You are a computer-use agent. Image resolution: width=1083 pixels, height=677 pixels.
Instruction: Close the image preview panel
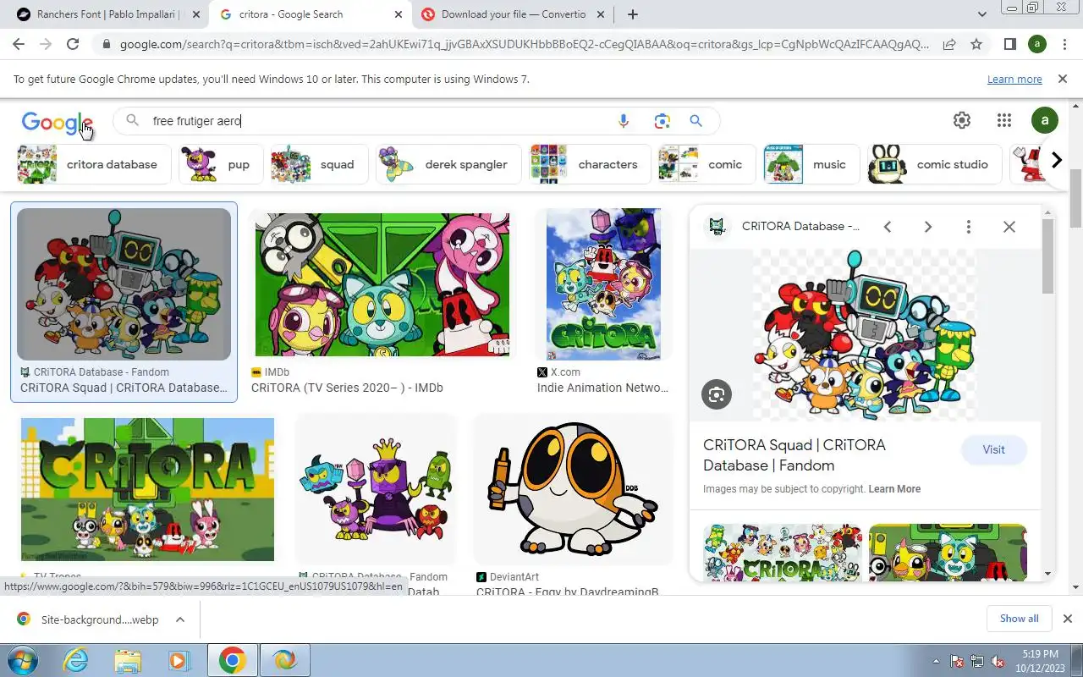1009,227
